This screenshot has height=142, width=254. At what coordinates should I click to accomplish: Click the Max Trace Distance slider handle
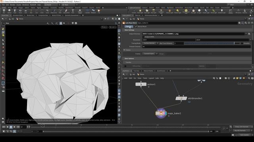[x=234, y=43]
